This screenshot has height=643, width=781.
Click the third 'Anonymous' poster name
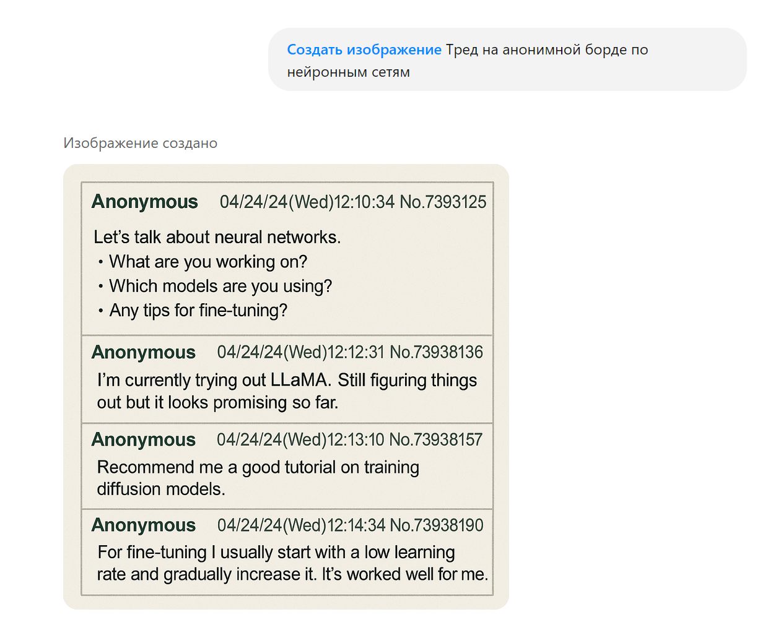tap(144, 439)
